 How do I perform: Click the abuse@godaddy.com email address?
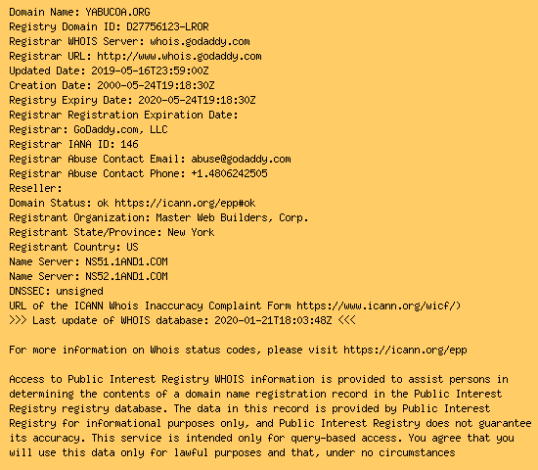(241, 159)
